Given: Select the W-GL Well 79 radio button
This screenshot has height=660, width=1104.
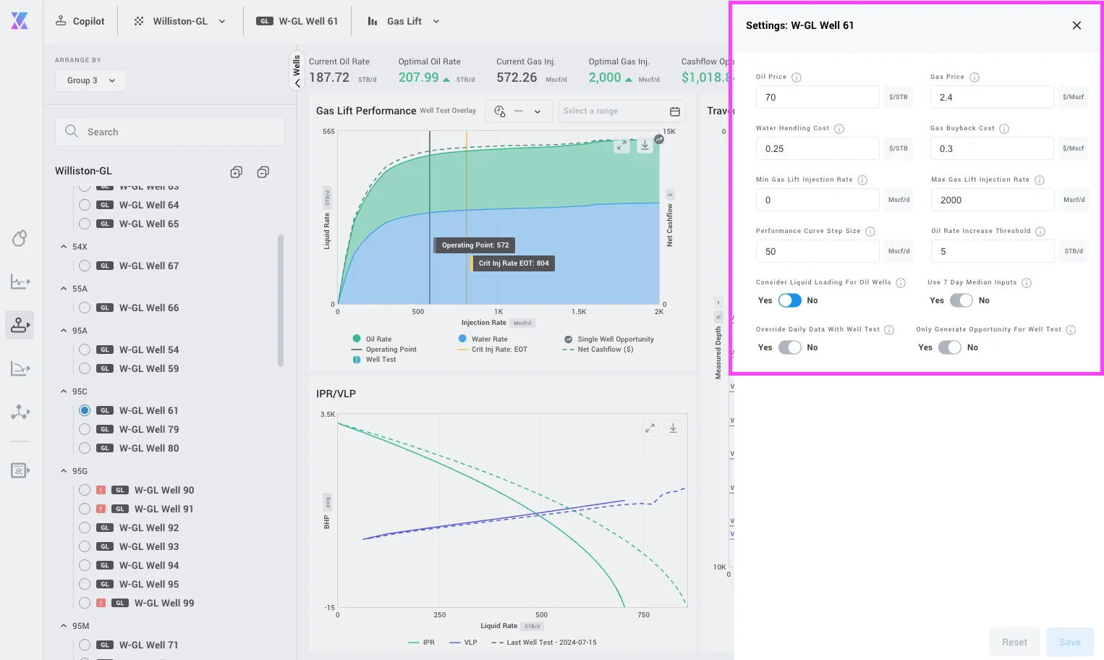Looking at the screenshot, I should coord(85,429).
